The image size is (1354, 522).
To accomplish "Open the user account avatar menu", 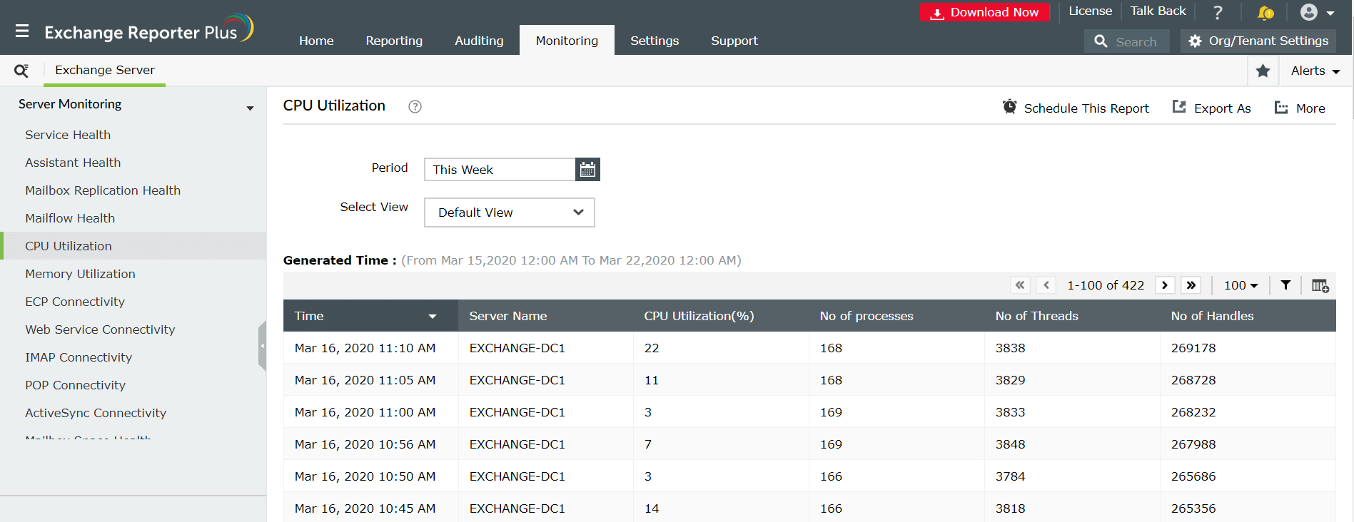I will [x=1317, y=12].
